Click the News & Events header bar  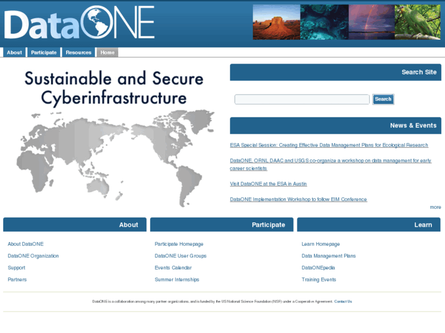coord(335,125)
